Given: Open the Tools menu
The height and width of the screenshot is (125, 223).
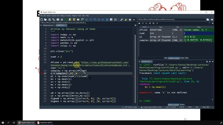Looking at the screenshot, I should [x=79, y=16].
